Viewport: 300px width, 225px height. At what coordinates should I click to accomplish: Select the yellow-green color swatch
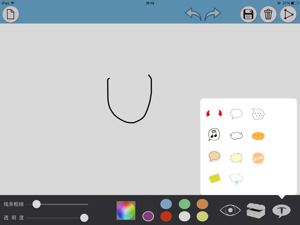[x=202, y=216]
